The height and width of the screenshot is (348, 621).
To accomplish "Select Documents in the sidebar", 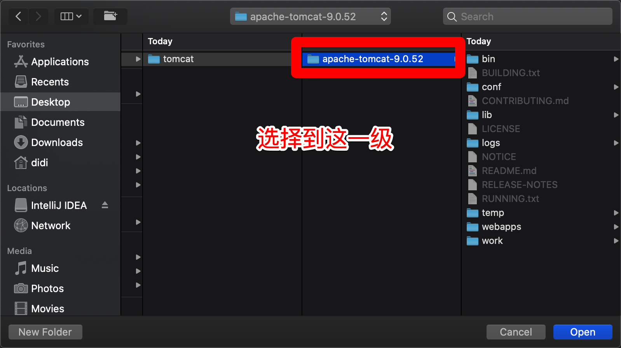I will coord(60,122).
